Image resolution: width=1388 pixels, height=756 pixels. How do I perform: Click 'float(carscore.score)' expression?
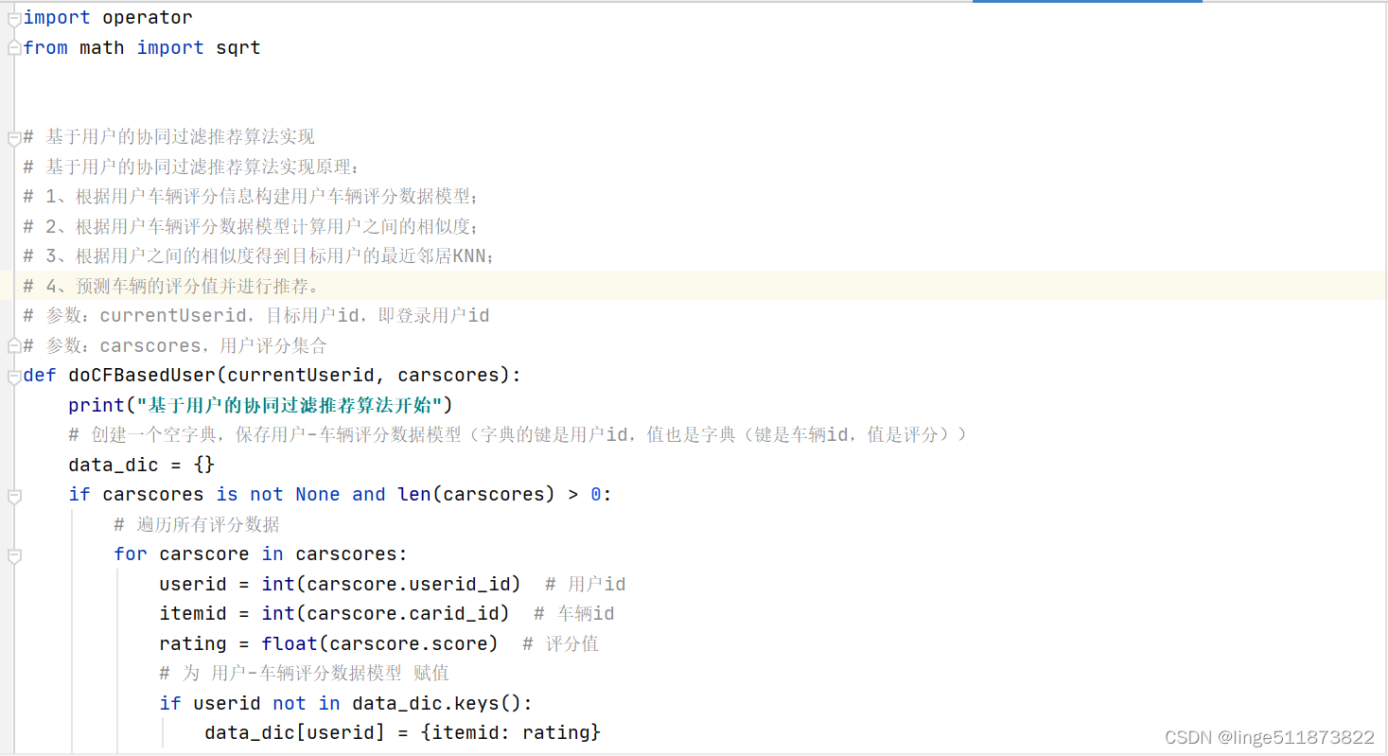coord(380,643)
